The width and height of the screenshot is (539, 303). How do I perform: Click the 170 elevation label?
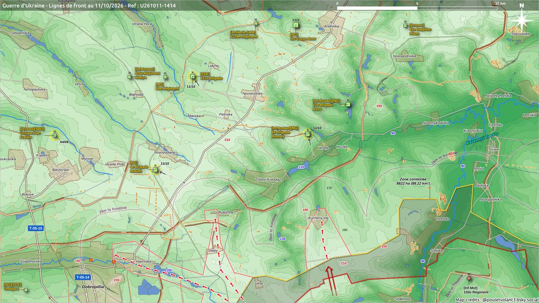tap(329, 188)
